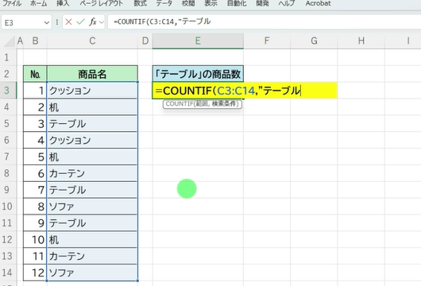
Task: Click the COUNTIF formula in cell E3
Action: click(228, 91)
